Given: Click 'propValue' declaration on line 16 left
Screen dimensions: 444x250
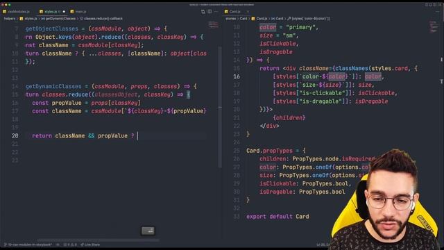Looking at the screenshot, I should tap(67, 103).
